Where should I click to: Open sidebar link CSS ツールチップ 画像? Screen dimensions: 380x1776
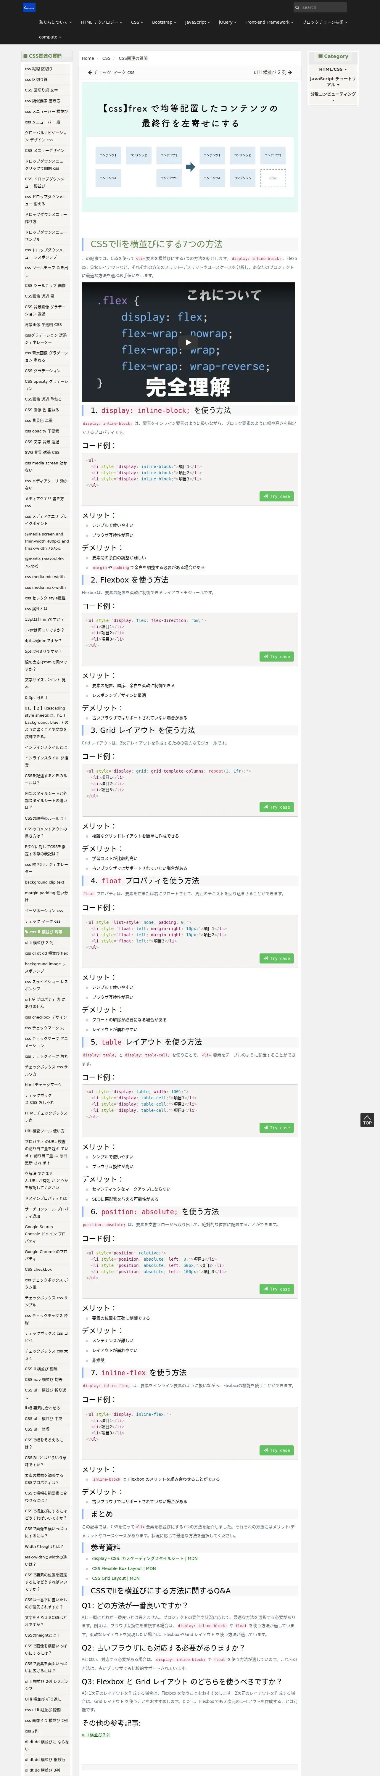point(46,285)
